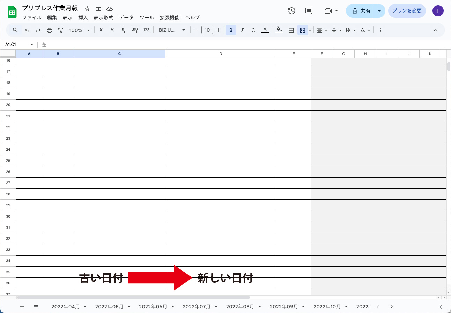Click the borders icon
Screen dimensions: 451x313
coord(291,30)
